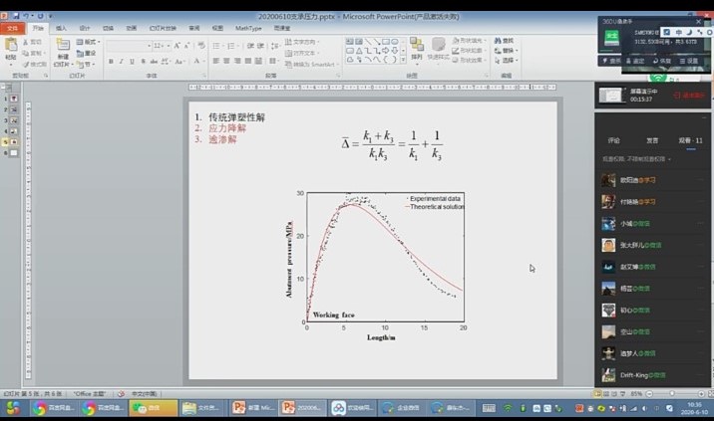Justify text in paragraph group
The image size is (714, 421).
tap(248, 61)
